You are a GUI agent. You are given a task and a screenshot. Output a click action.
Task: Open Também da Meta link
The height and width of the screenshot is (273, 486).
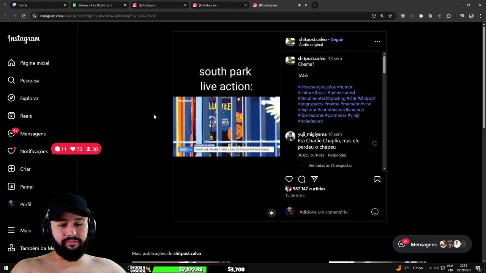tap(31, 248)
